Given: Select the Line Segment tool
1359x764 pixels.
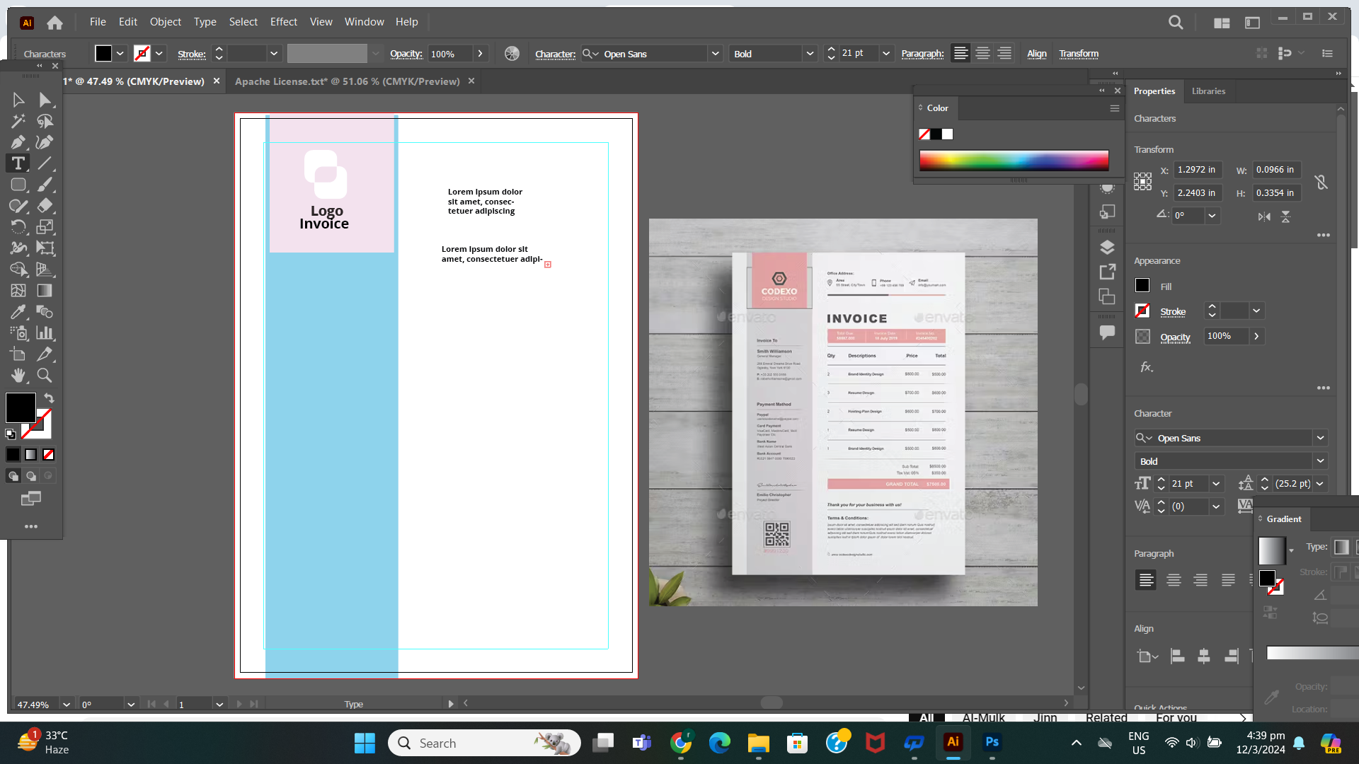Looking at the screenshot, I should click(x=45, y=163).
